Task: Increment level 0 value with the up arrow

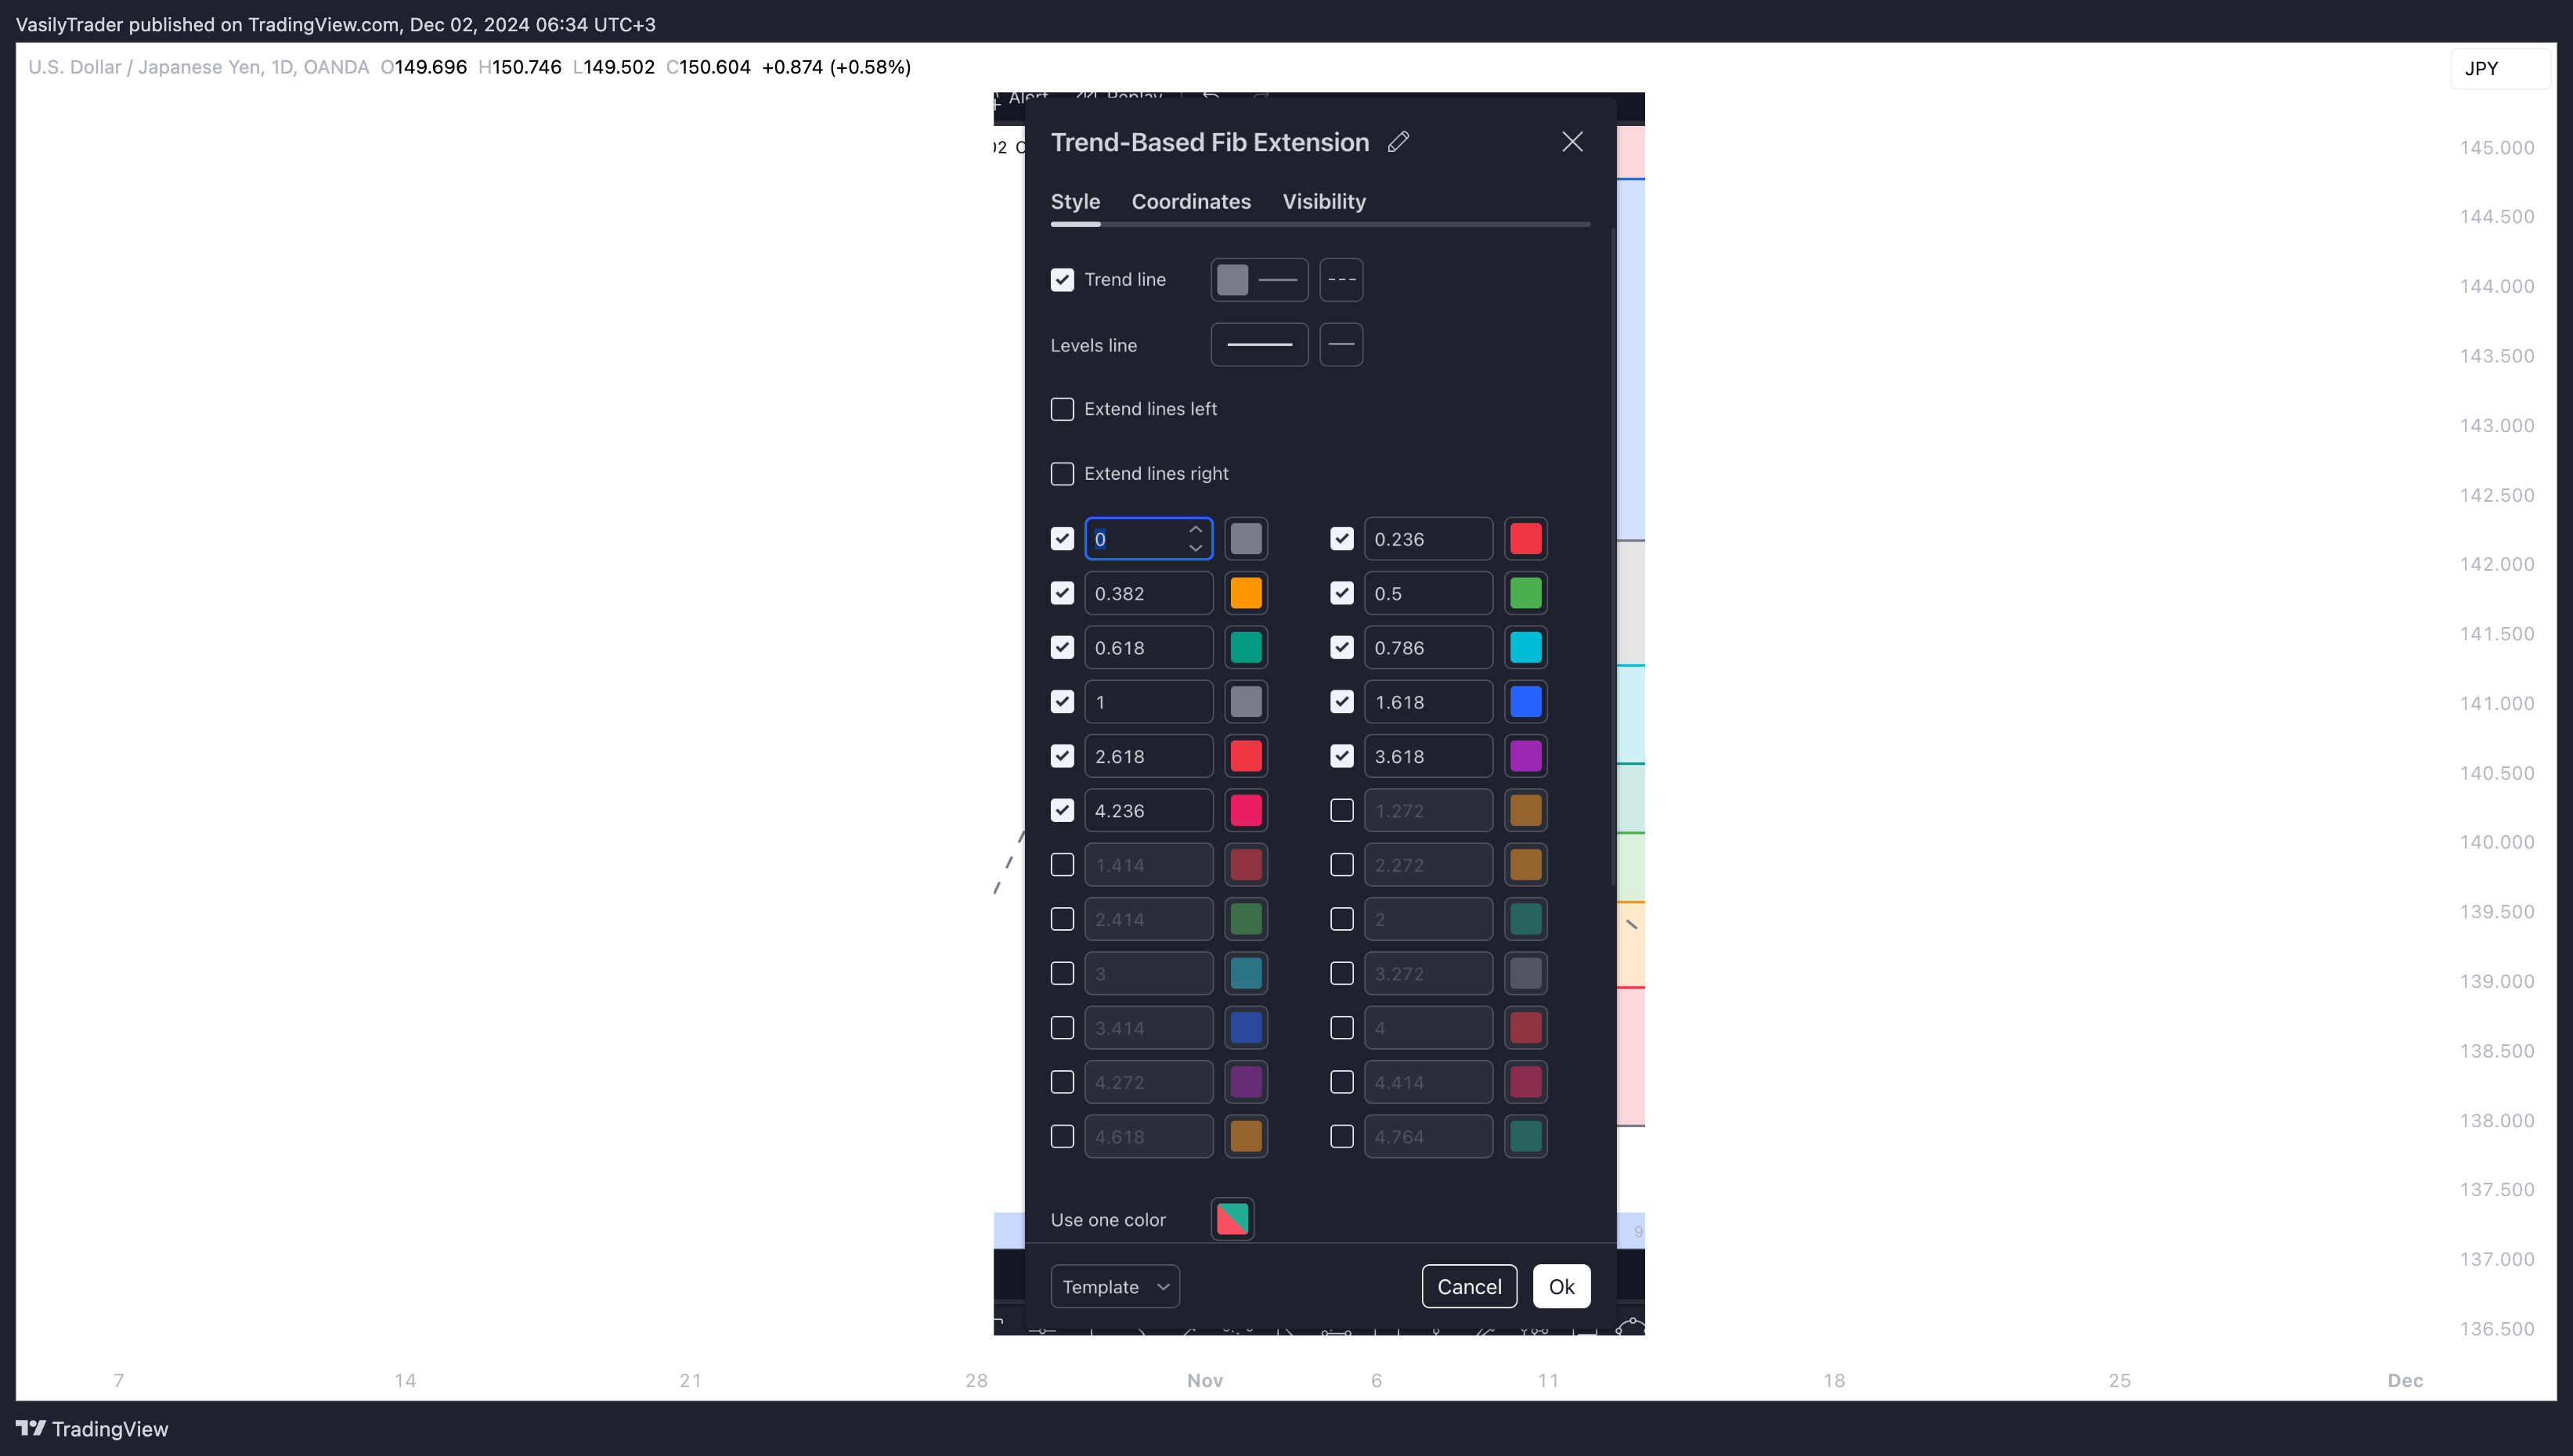Action: tap(1196, 529)
